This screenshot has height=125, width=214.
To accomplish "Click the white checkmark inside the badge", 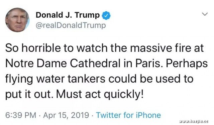I will (x=106, y=16).
